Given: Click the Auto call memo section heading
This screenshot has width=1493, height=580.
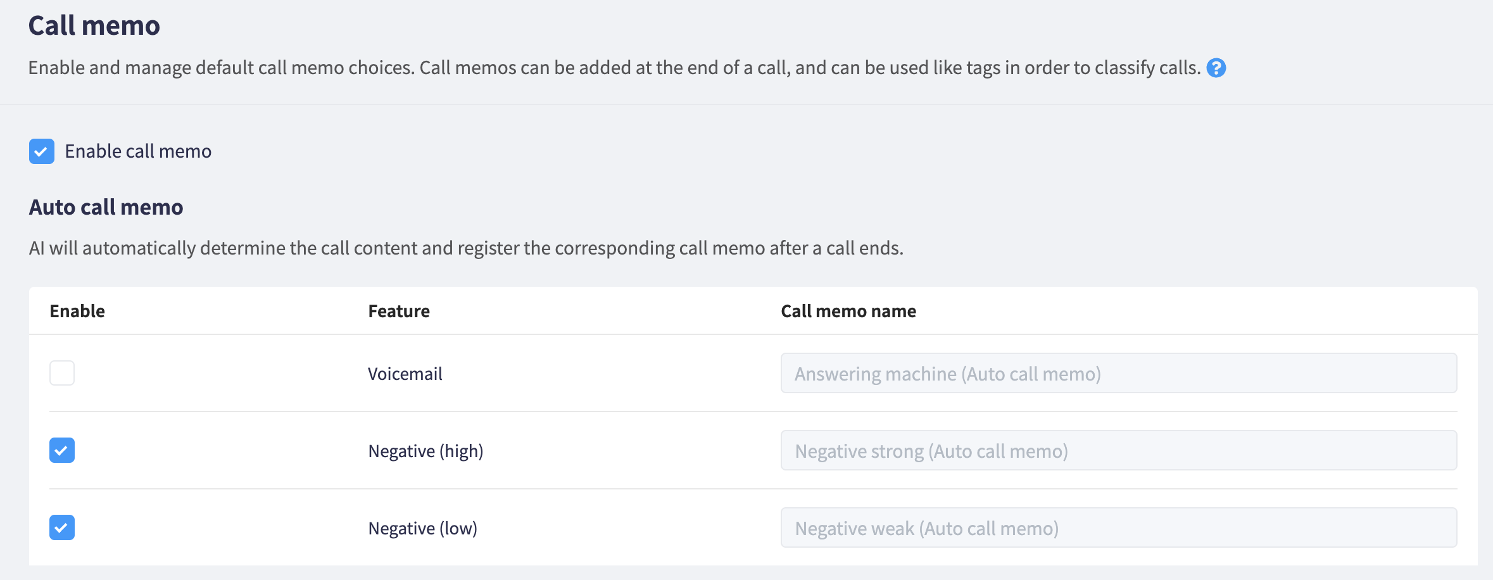Looking at the screenshot, I should pos(106,207).
